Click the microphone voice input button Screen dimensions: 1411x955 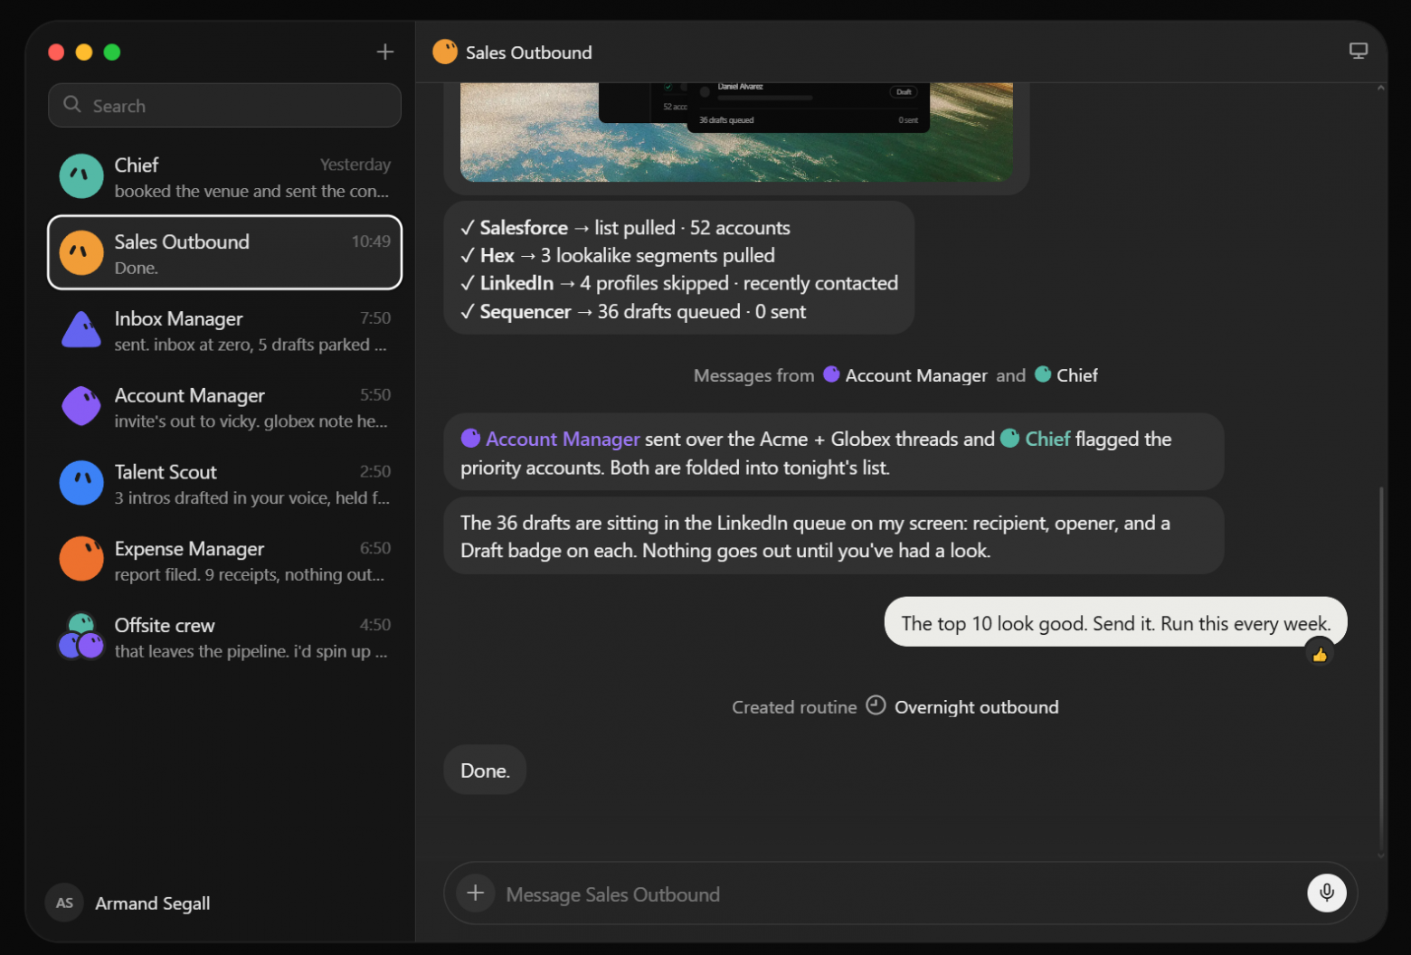1327,893
